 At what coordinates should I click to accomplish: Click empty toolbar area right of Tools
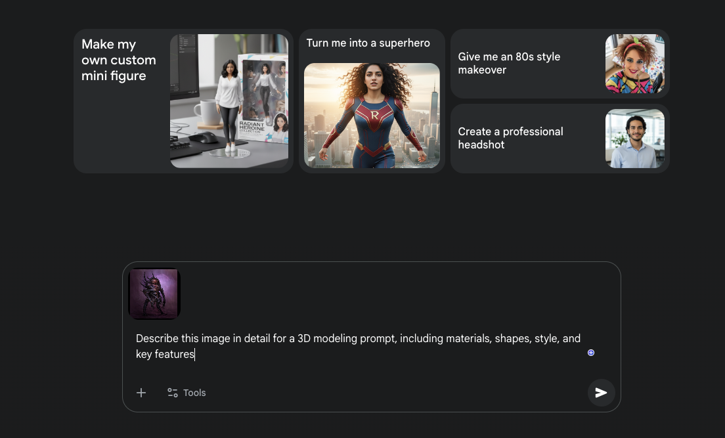tap(394, 393)
